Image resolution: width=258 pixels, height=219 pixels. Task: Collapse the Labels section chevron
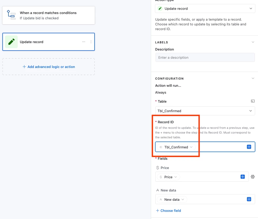253,42
